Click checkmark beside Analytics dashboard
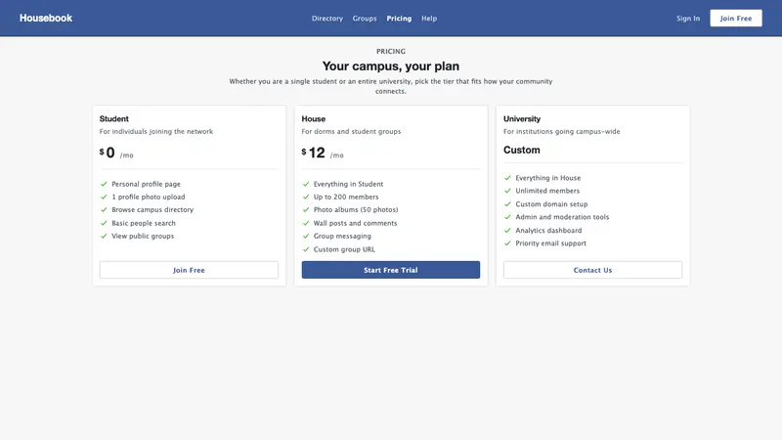 tap(507, 231)
